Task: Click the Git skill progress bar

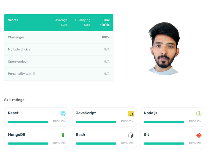Action: (x=164, y=144)
